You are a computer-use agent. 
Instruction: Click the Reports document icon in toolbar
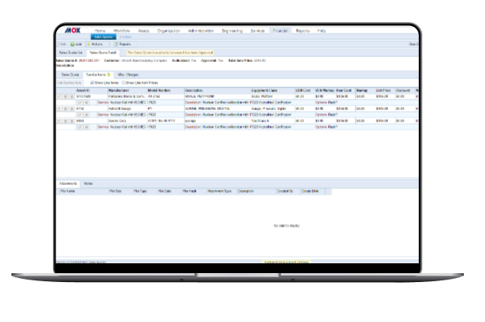coord(117,44)
